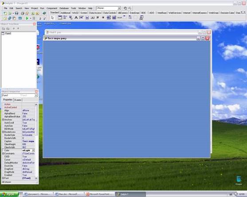Open the Project menu
Screen dimensions: 247x197
(34, 8)
